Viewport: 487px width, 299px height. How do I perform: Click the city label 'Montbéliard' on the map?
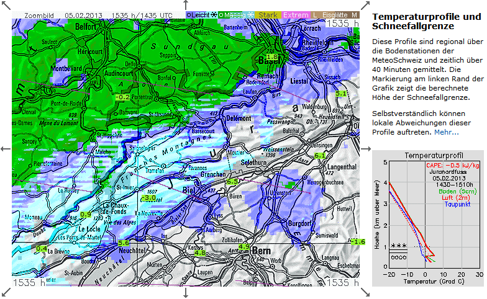[66, 68]
